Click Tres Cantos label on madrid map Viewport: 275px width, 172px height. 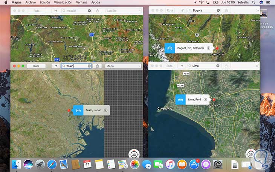(x=68, y=38)
